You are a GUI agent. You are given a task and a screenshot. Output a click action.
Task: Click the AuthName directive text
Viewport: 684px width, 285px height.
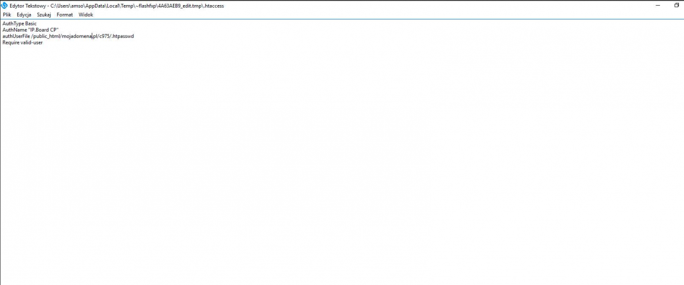pos(14,30)
